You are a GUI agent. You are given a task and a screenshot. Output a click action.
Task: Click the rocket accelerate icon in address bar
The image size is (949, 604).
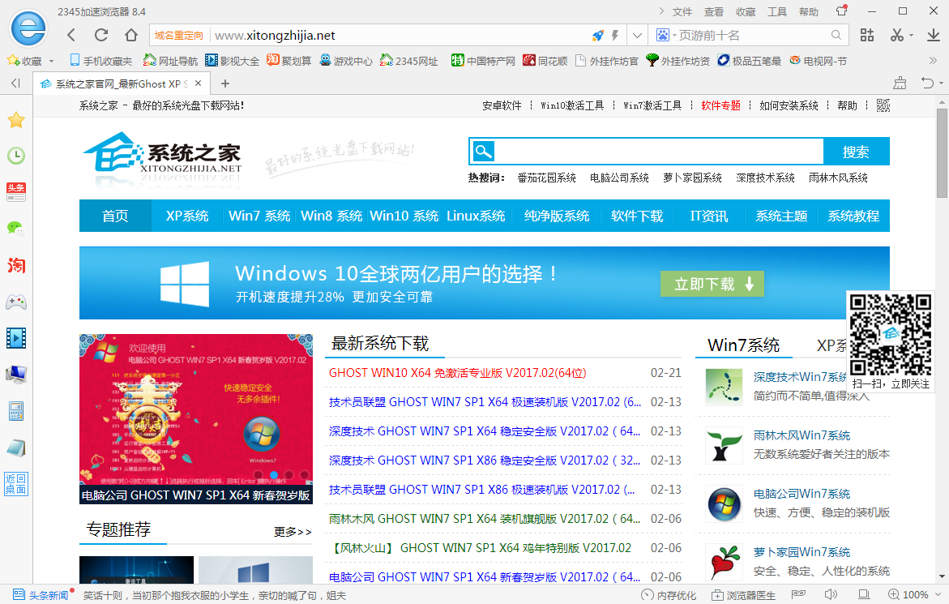point(598,36)
